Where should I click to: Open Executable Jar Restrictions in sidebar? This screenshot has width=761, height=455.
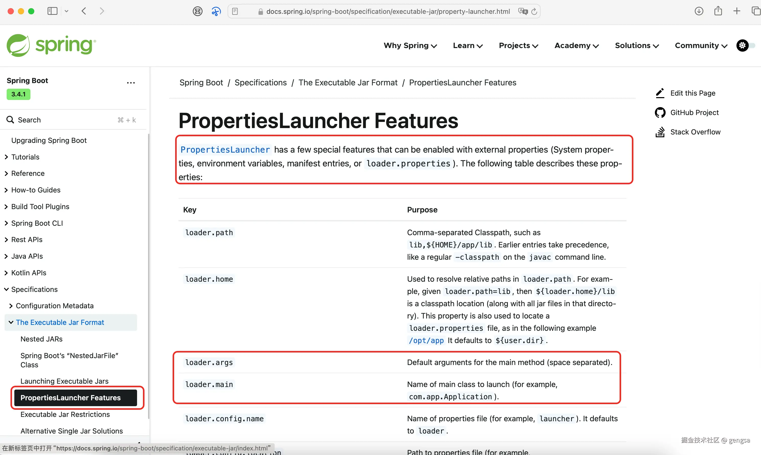(65, 414)
